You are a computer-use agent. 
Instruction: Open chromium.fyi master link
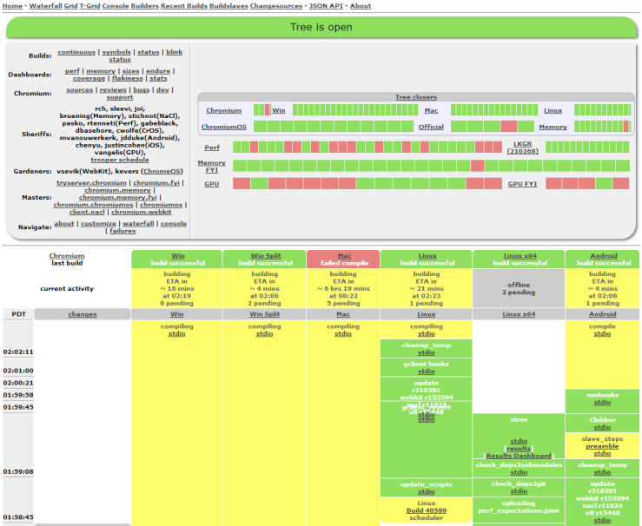[156, 182]
